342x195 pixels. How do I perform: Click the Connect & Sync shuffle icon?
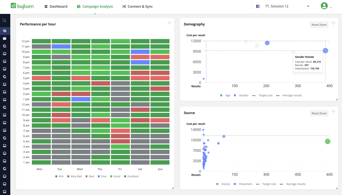124,7
